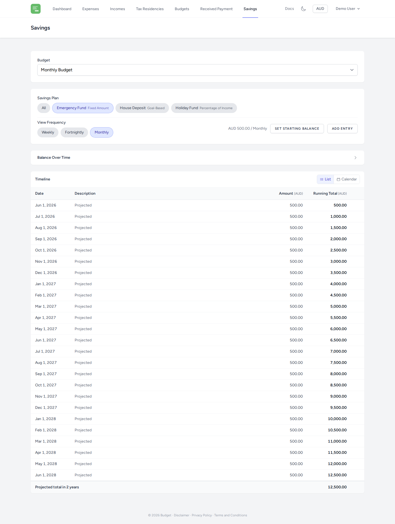The width and height of the screenshot is (395, 524).
Task: Open the Budgets page
Action: tap(182, 9)
